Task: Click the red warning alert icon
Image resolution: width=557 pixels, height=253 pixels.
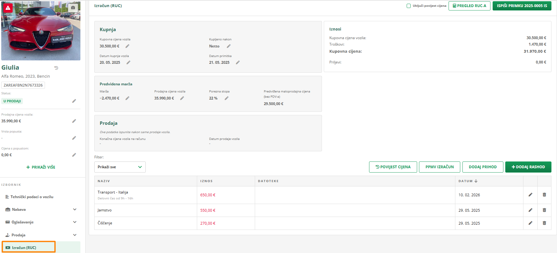Action: point(8,8)
